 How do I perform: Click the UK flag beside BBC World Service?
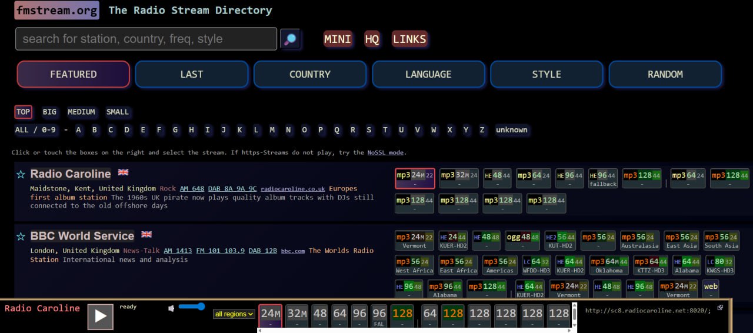[146, 234]
